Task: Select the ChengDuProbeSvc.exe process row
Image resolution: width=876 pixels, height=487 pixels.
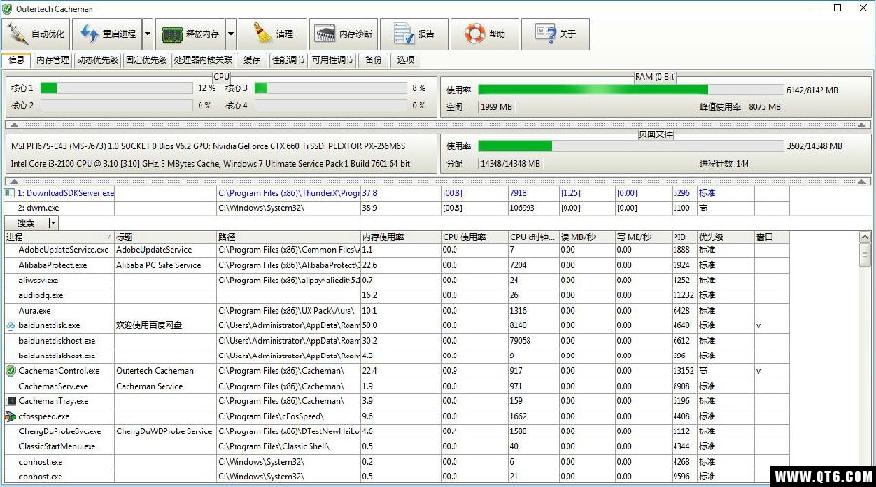Action: tap(397, 431)
